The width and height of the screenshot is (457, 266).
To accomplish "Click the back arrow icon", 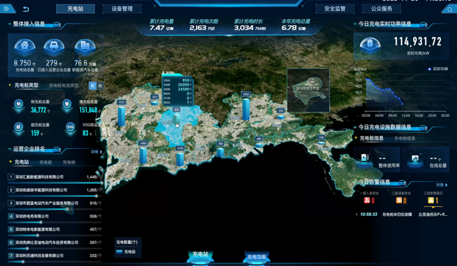I will 25,9.
